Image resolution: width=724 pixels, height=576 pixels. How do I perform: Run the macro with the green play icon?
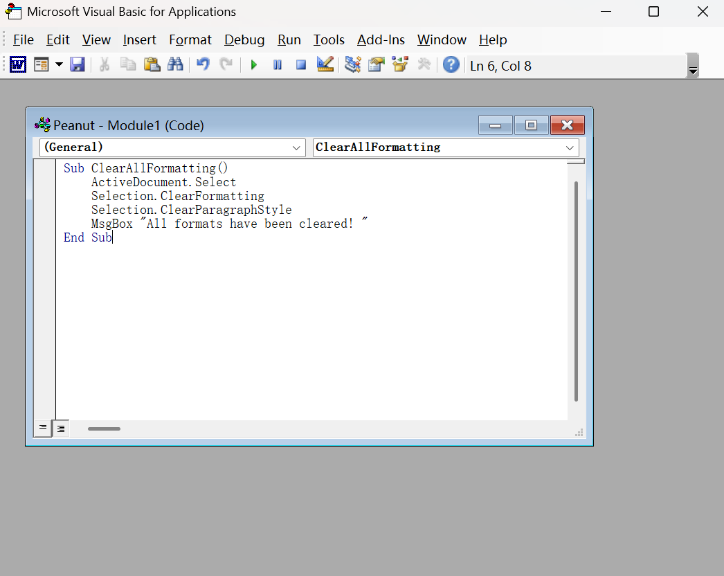254,65
